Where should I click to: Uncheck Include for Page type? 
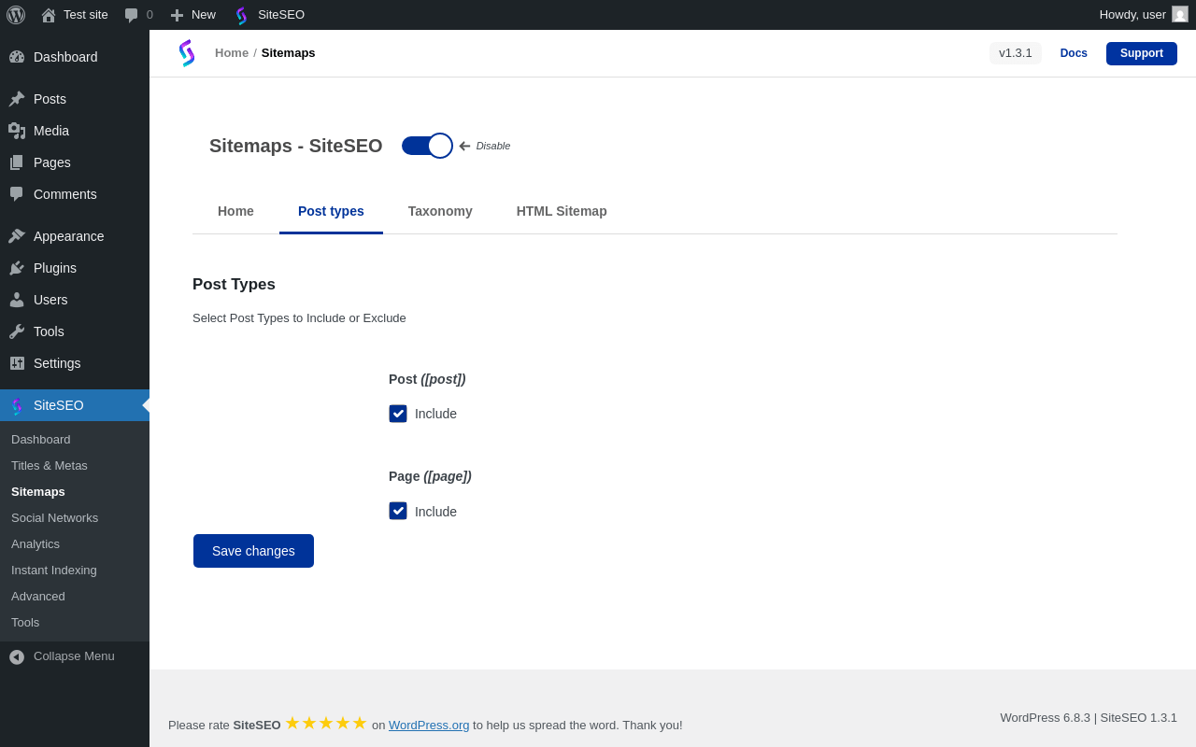click(x=398, y=511)
